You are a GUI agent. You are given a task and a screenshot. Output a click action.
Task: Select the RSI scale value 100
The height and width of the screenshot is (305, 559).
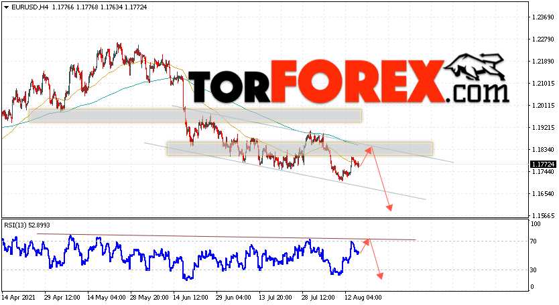point(536,224)
